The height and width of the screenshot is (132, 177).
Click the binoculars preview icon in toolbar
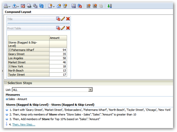[x=29, y=6]
